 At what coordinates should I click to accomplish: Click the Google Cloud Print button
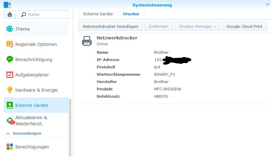point(244,27)
